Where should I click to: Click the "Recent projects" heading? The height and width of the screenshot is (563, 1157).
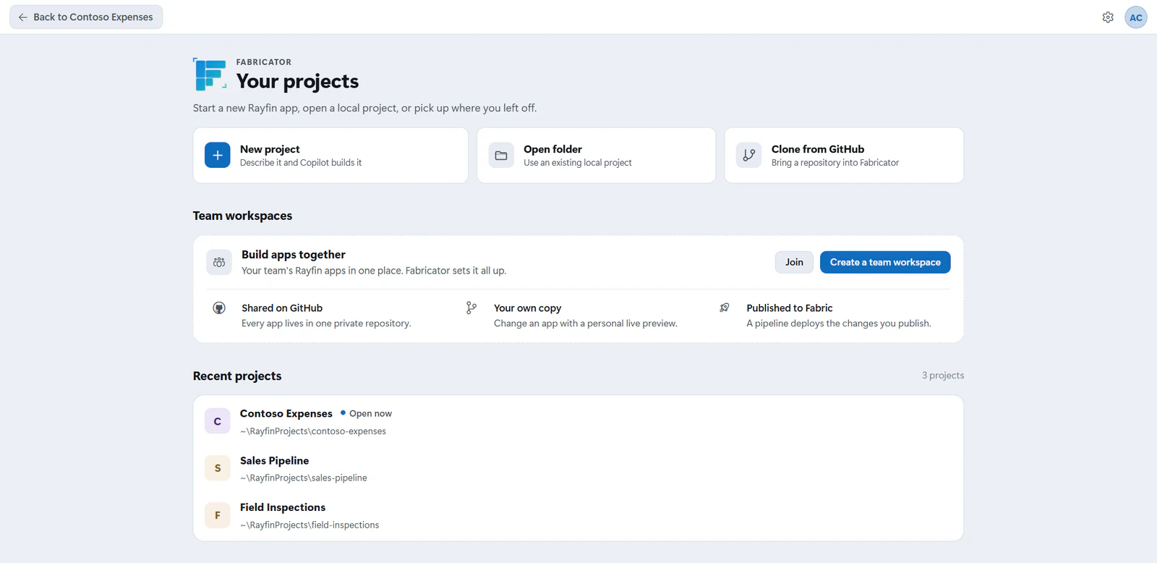[x=237, y=376]
